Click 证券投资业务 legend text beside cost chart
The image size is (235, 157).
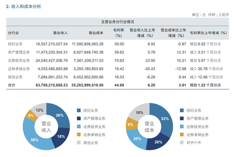click(x=197, y=127)
